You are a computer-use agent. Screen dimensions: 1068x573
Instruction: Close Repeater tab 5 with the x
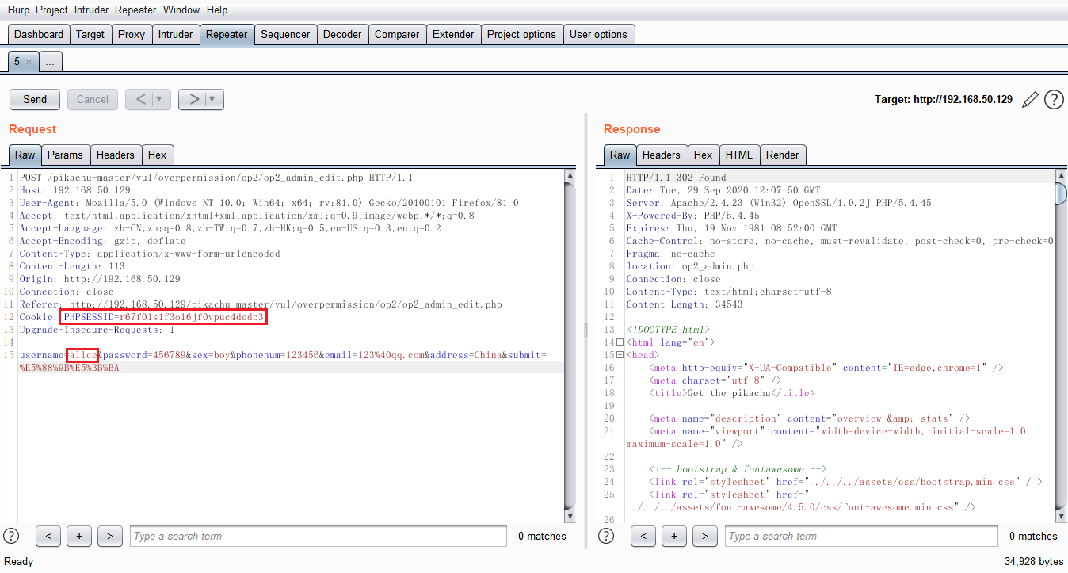[x=29, y=62]
